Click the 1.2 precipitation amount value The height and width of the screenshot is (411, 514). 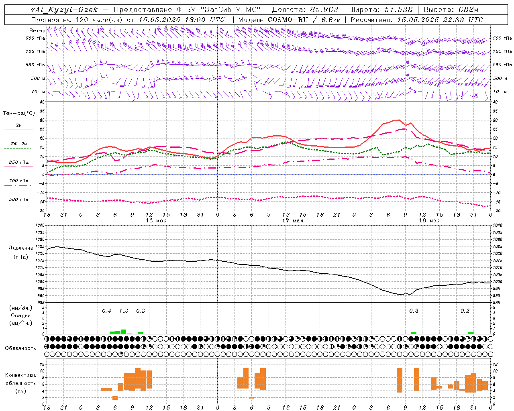click(123, 311)
